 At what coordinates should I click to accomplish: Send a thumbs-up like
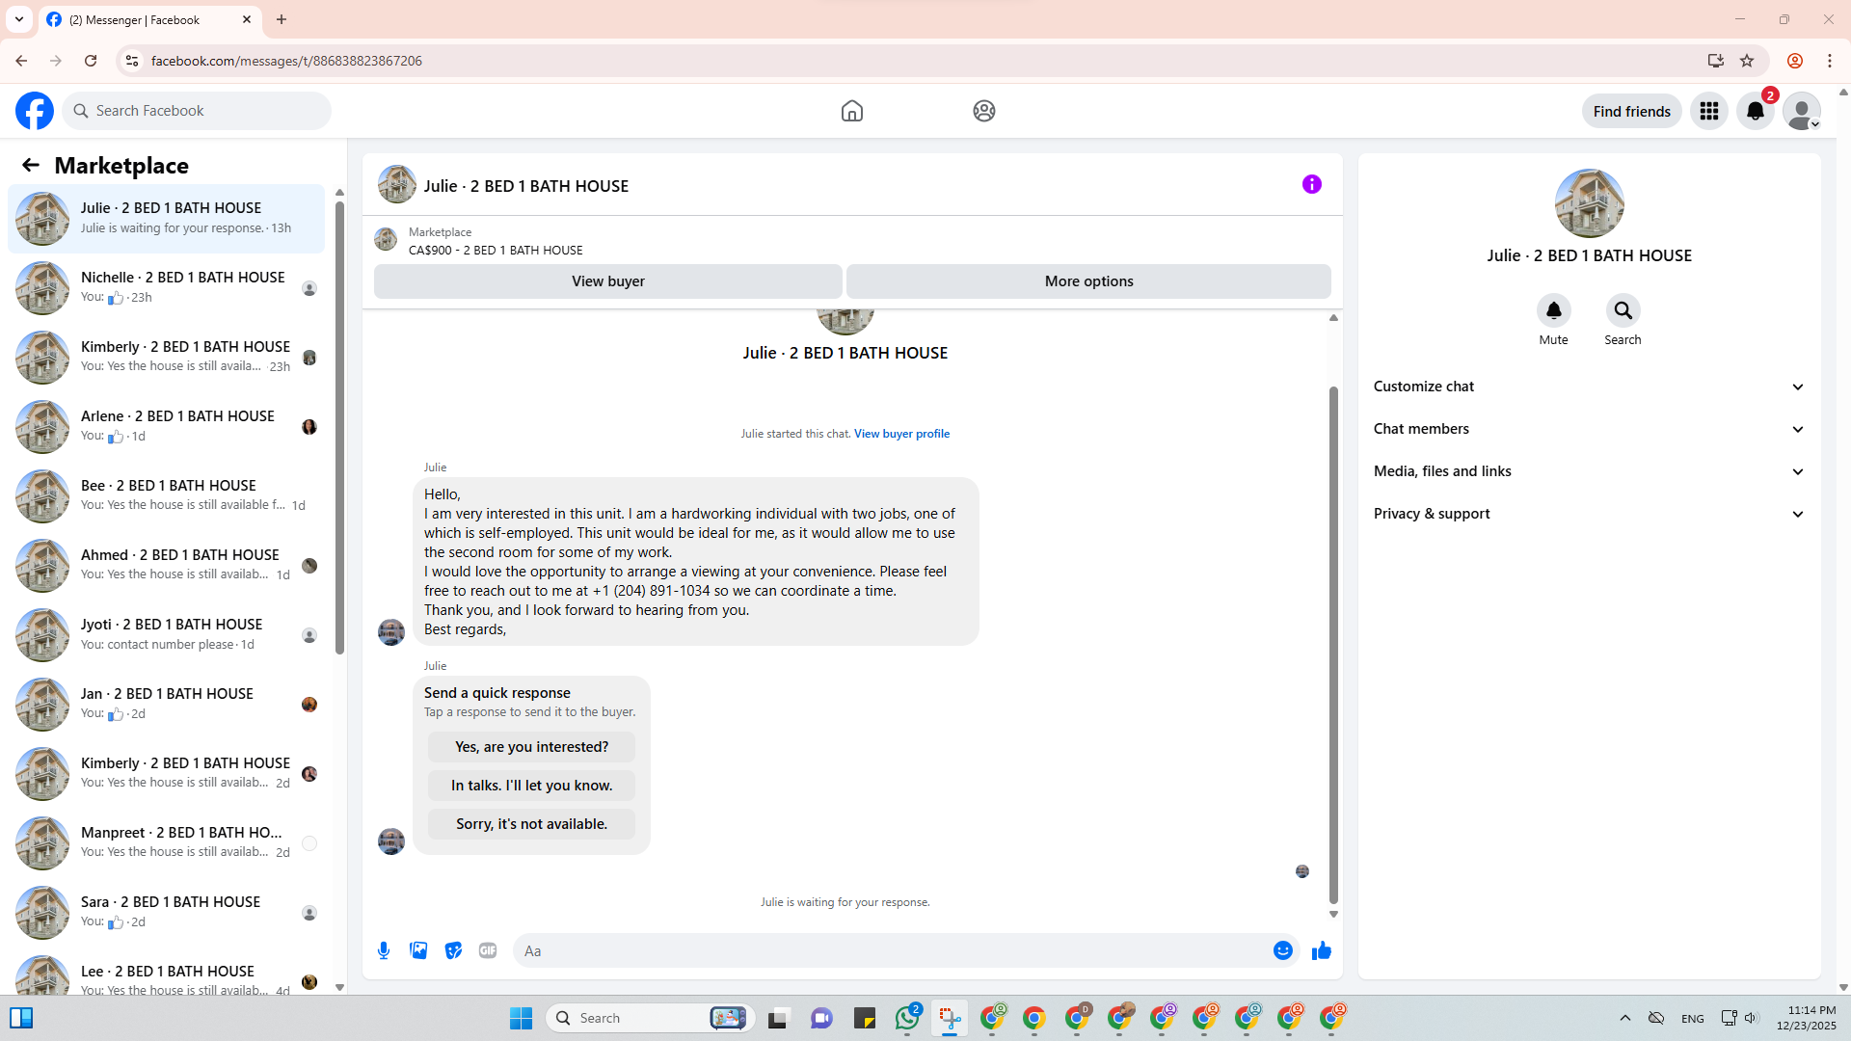pos(1322,950)
